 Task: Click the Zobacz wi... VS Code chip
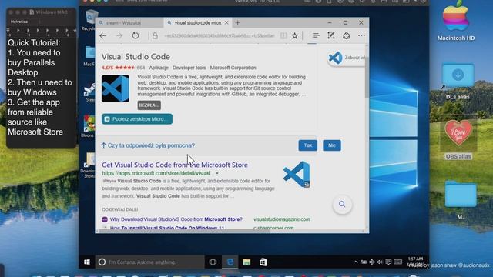[346, 58]
